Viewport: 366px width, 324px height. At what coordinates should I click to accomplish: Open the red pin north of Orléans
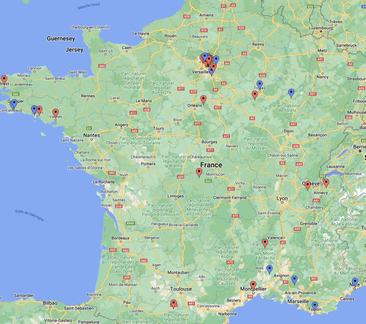[203, 99]
